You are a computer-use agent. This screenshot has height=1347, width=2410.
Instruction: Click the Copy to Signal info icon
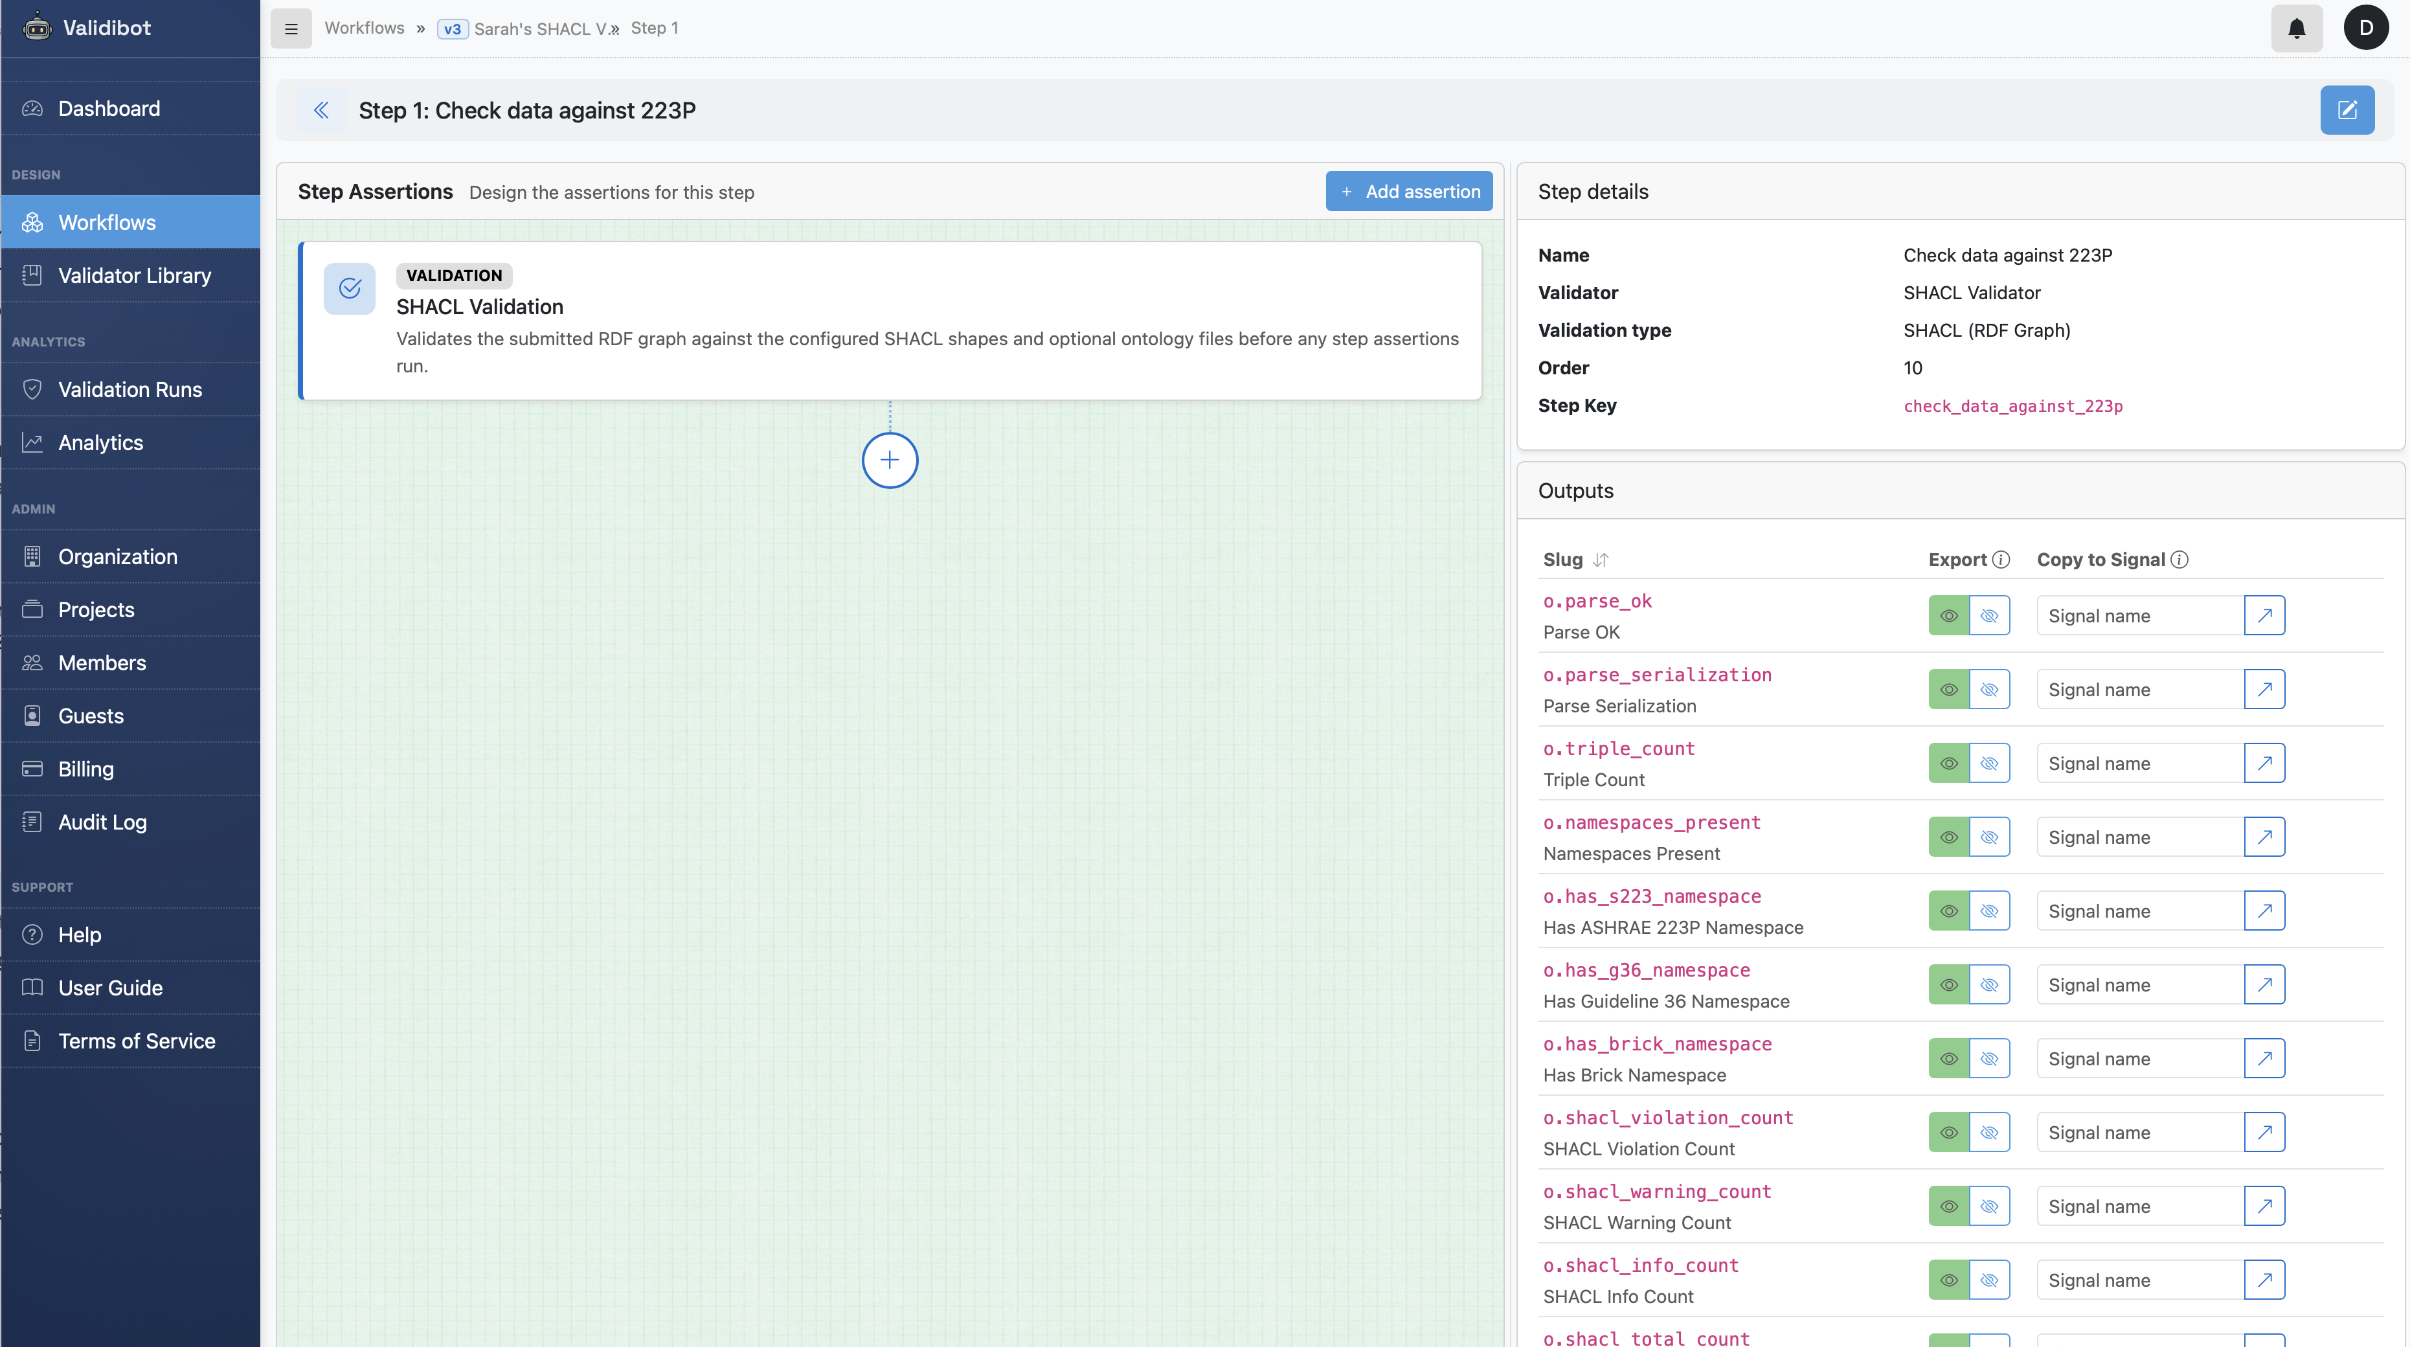click(2180, 560)
